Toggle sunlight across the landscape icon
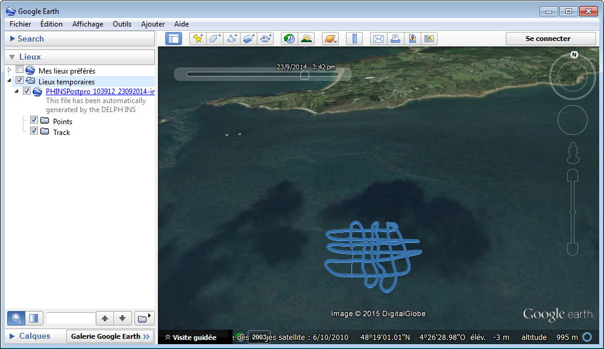604x349 pixels. 307,39
